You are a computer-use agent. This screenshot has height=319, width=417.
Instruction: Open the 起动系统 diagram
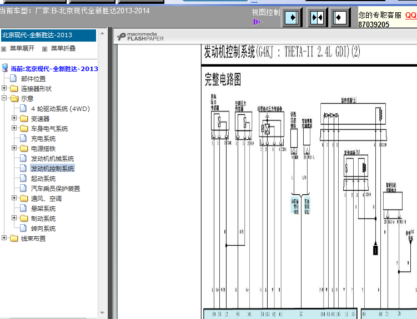click(x=43, y=179)
